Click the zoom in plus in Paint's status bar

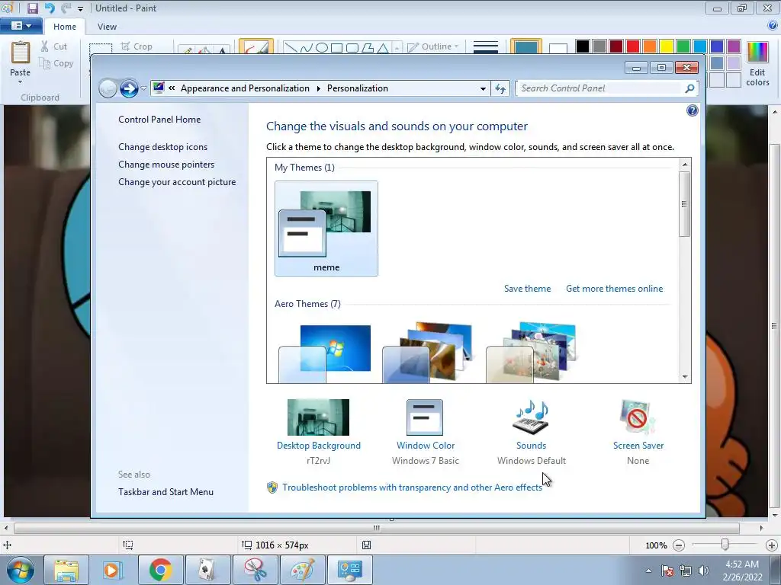tap(772, 545)
